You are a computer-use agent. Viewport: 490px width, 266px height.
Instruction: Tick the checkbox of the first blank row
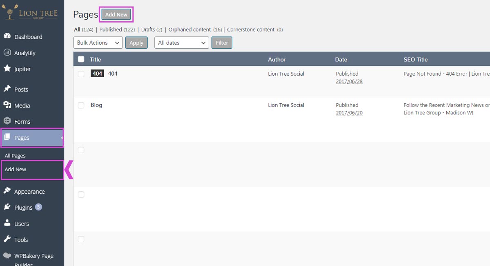[81, 150]
